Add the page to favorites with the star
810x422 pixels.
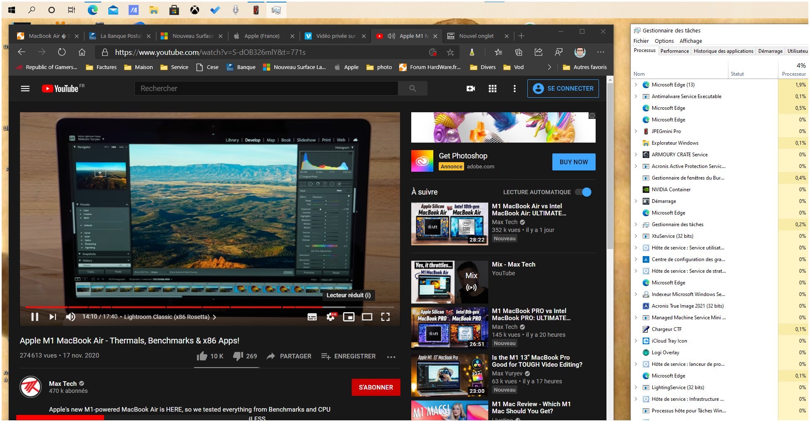(x=450, y=52)
